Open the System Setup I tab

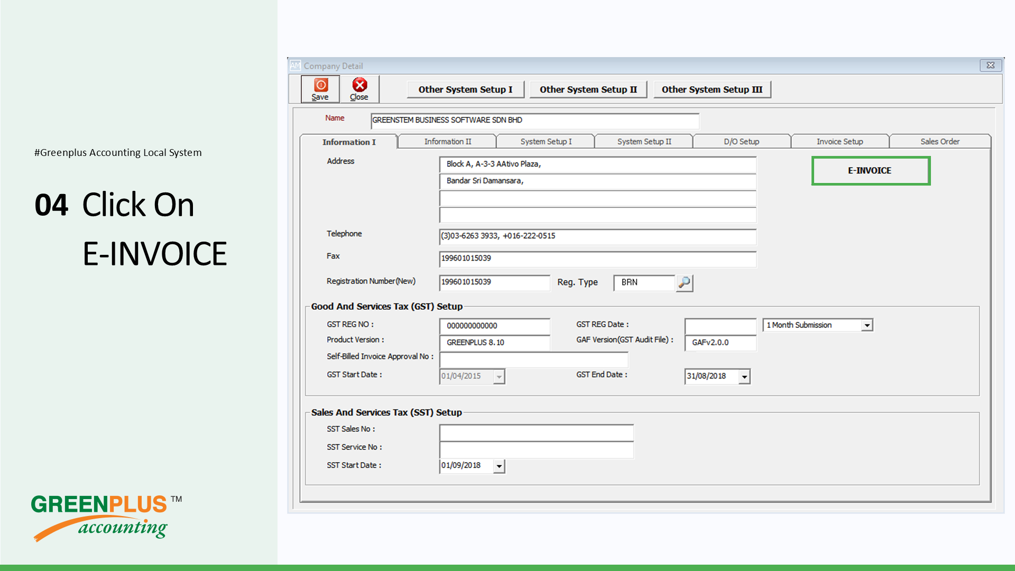point(546,141)
